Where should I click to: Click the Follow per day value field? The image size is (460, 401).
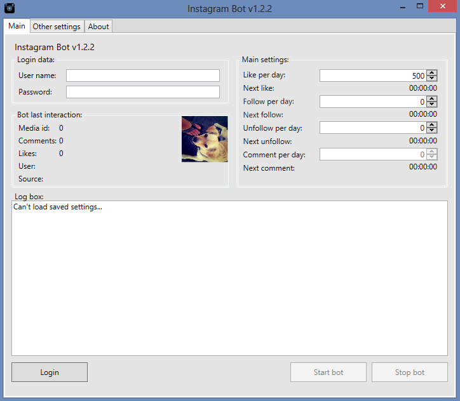373,102
